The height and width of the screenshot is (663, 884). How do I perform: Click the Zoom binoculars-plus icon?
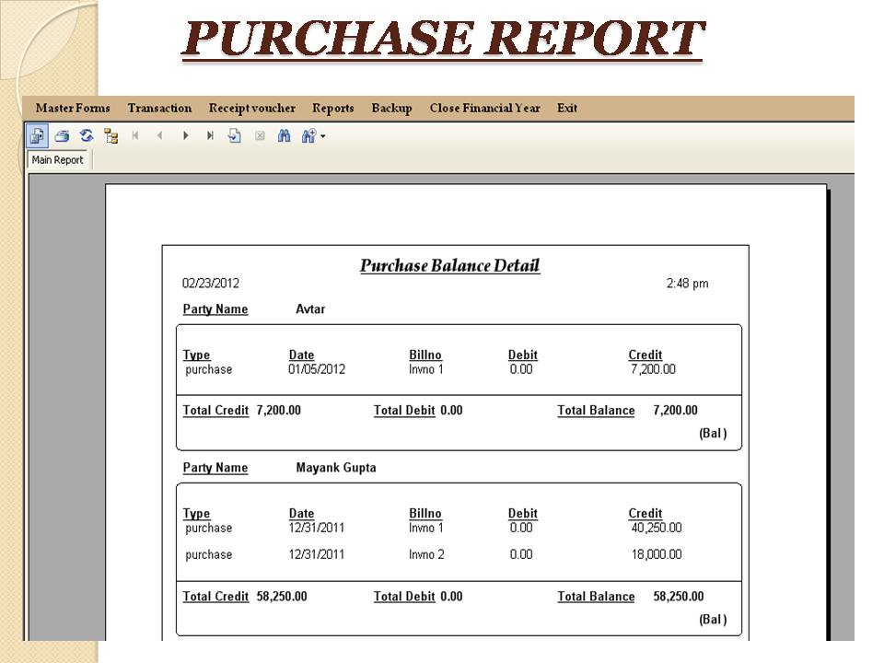point(309,136)
